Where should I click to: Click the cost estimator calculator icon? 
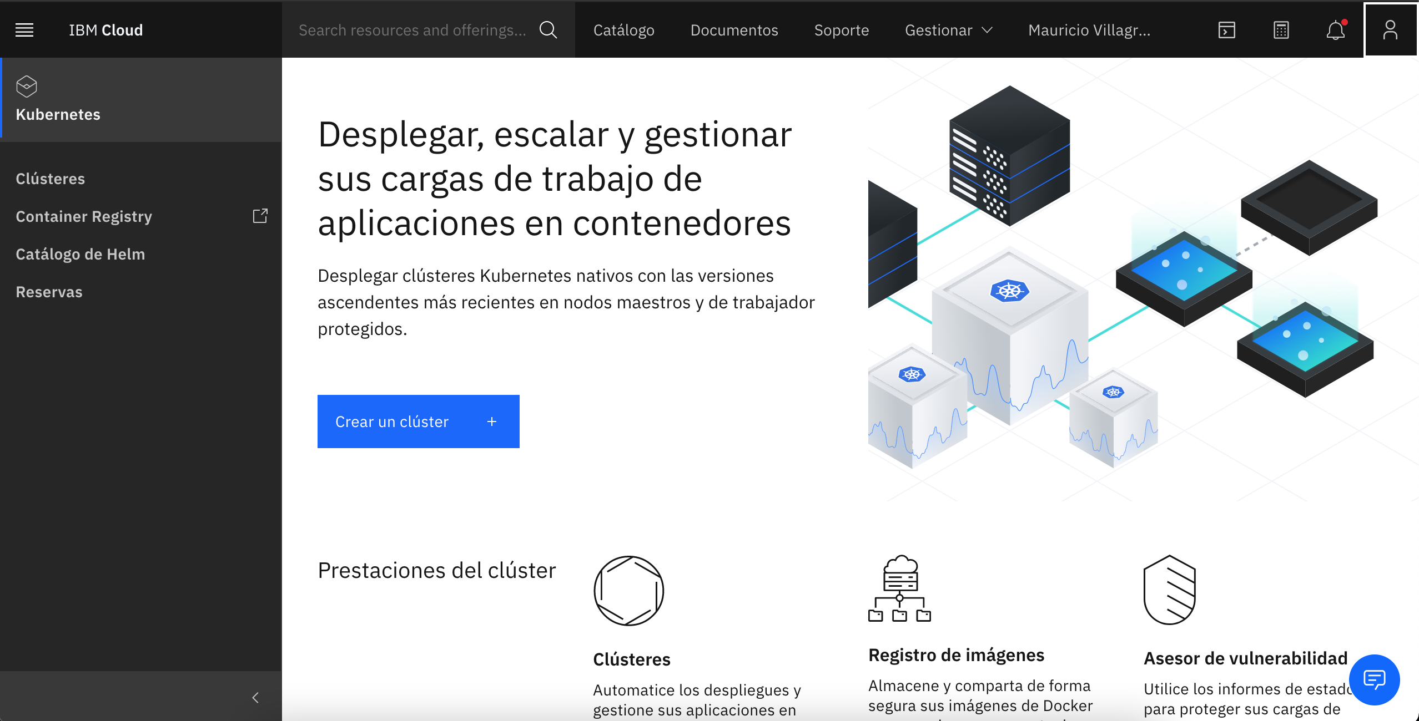tap(1281, 29)
